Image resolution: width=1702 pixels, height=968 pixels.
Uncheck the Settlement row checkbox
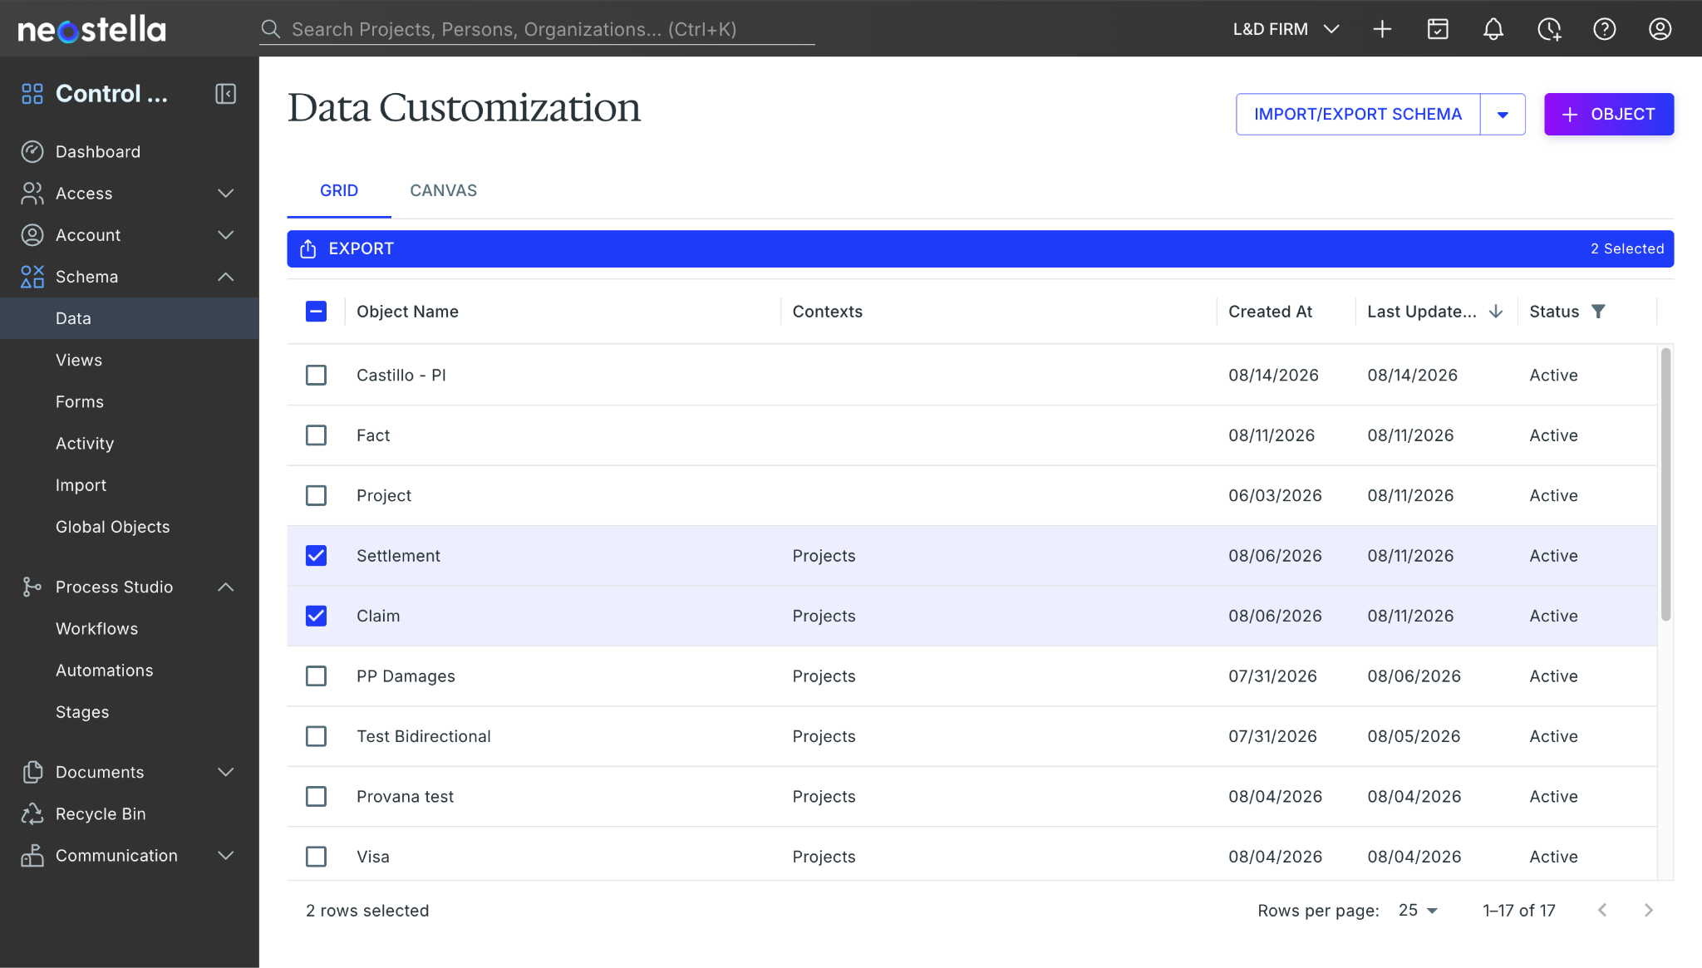pyautogui.click(x=316, y=556)
